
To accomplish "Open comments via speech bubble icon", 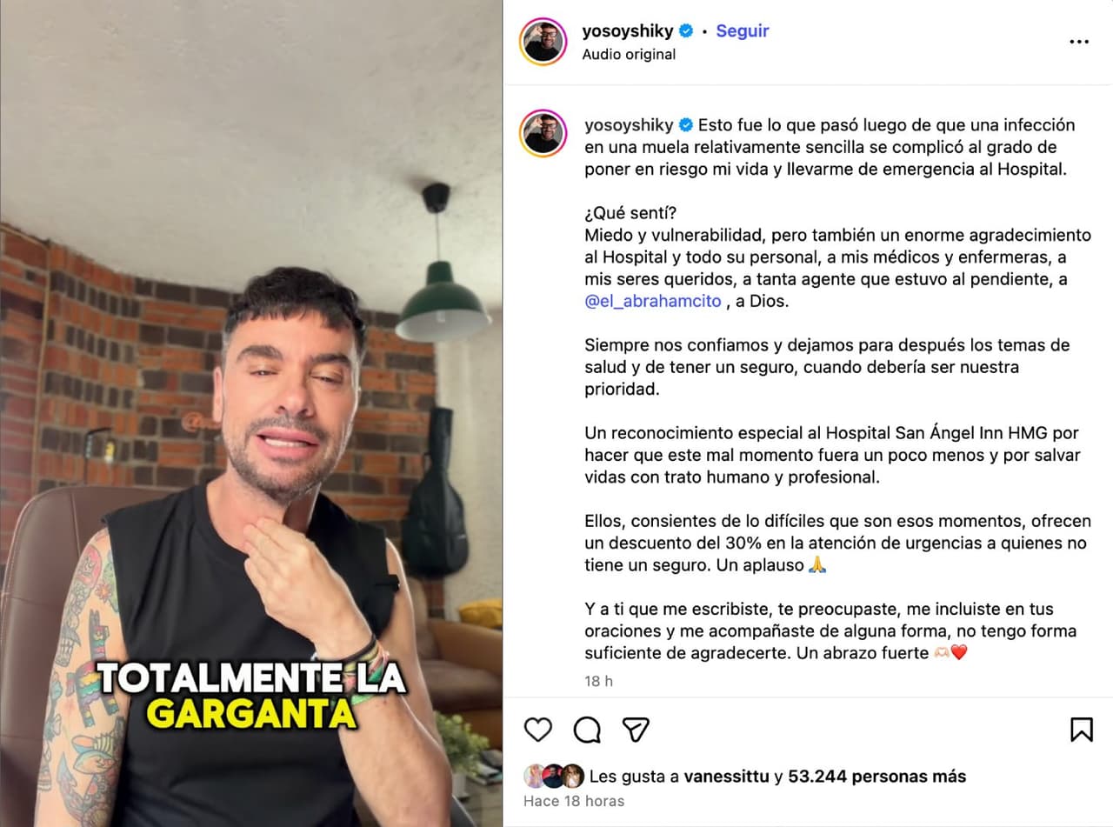I will coord(588,729).
